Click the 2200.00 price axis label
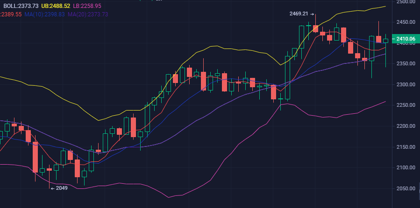 [406, 126]
